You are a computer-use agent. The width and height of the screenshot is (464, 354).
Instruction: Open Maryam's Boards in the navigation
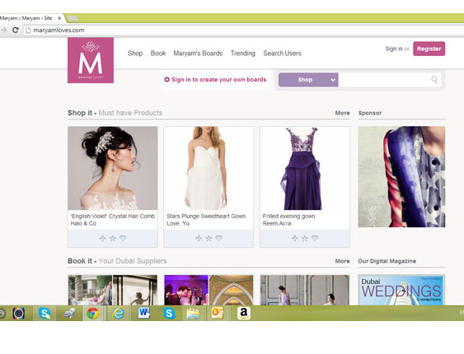(x=198, y=54)
